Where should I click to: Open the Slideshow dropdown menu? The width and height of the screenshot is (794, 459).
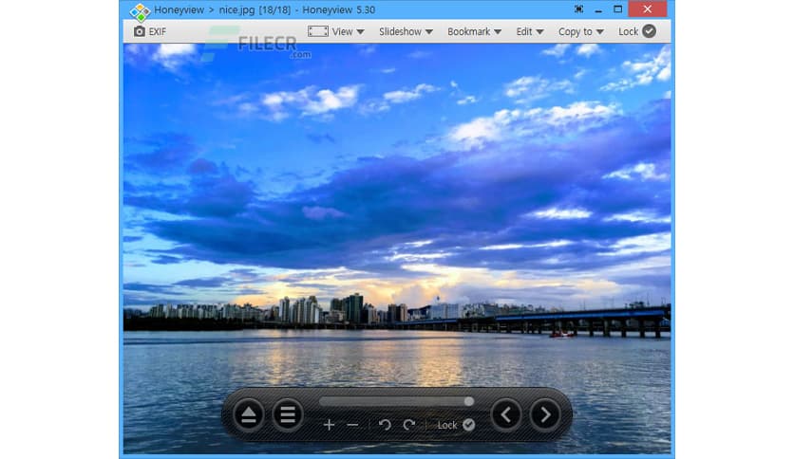(x=406, y=31)
